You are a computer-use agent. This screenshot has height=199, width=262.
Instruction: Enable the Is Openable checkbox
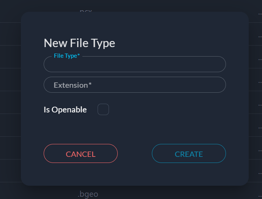point(103,109)
